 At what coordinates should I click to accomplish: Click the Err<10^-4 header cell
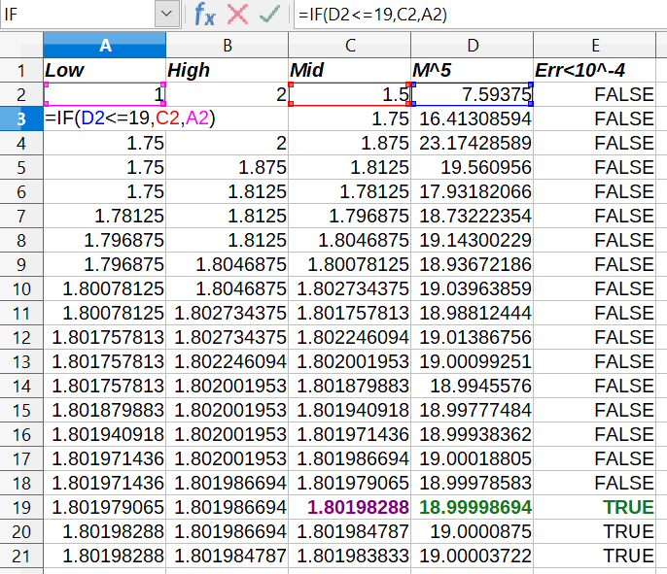pyautogui.click(x=595, y=70)
